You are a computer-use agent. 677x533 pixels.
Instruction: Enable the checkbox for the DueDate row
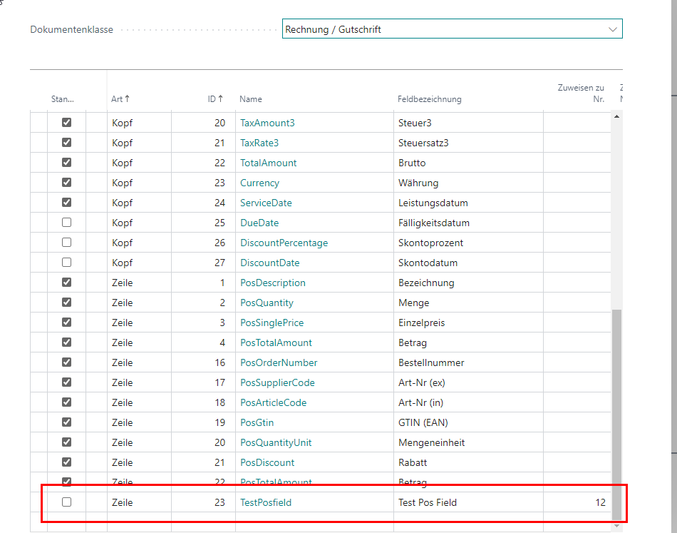coord(67,223)
